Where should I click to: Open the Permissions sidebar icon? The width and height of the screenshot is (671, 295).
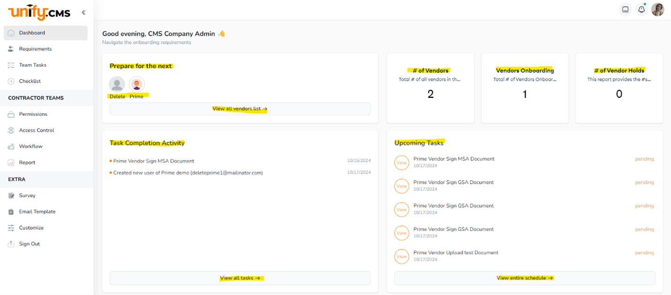[11, 114]
